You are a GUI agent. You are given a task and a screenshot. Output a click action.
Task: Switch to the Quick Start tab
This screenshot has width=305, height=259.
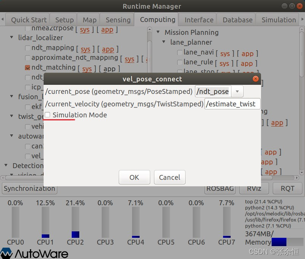point(27,20)
